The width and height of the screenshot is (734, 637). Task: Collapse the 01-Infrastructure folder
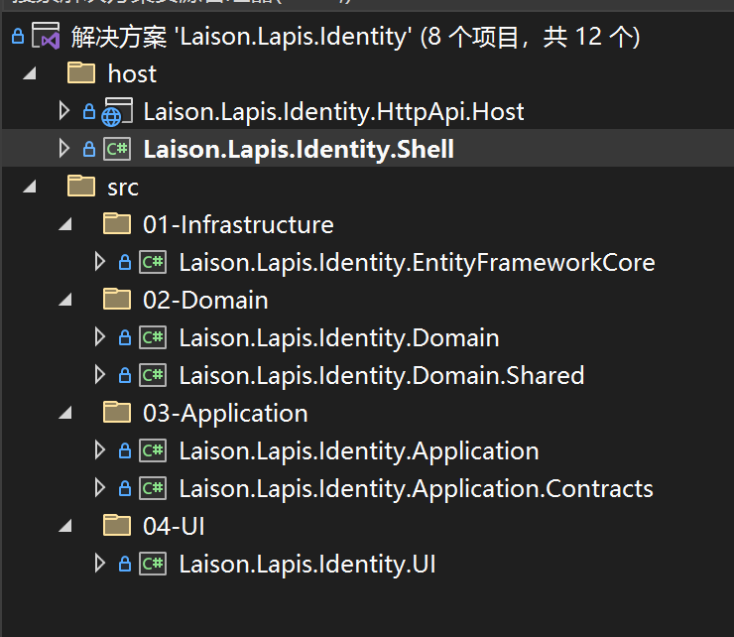(x=65, y=225)
